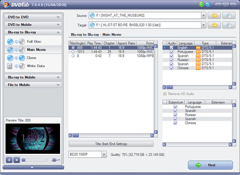Click the preview video thumbnail
The image size is (240, 175).
[x=33, y=139]
